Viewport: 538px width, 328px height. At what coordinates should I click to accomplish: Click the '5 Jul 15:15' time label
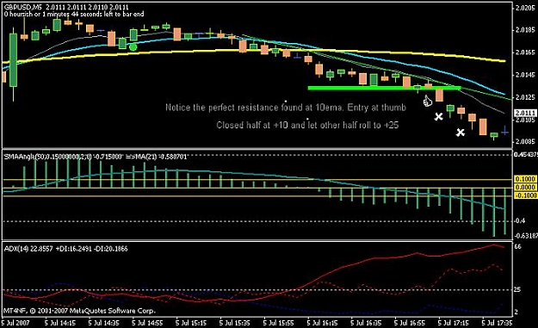pyautogui.click(x=191, y=323)
